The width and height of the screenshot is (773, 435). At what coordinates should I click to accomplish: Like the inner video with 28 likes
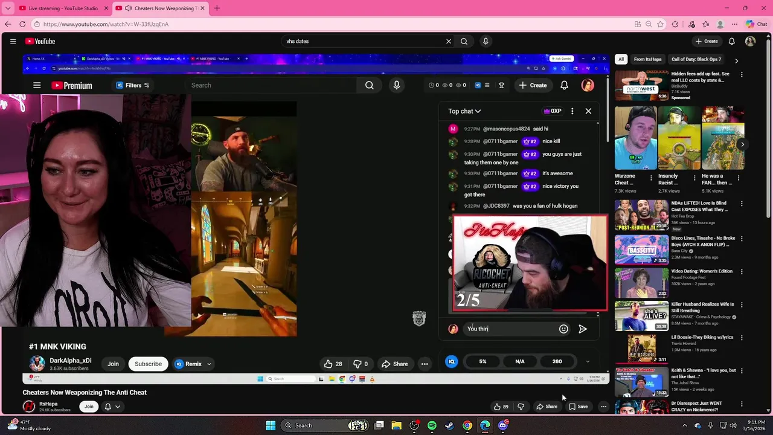point(333,364)
